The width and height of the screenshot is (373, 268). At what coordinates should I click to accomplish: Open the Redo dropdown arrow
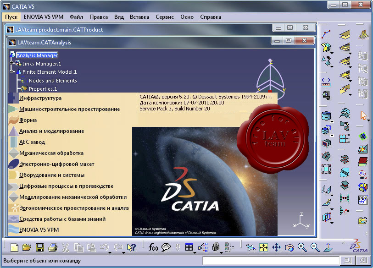click(x=123, y=252)
